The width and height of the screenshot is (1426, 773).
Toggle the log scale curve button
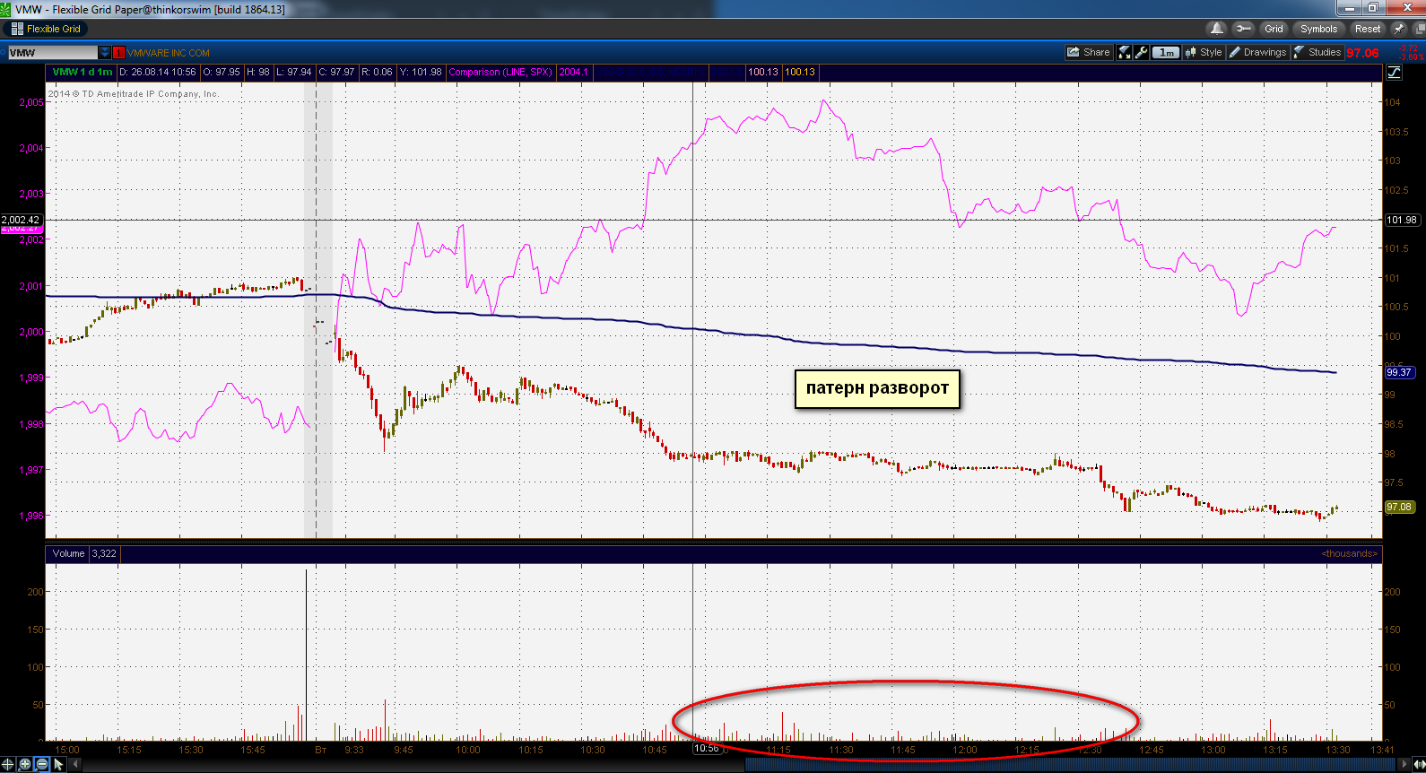point(1395,73)
